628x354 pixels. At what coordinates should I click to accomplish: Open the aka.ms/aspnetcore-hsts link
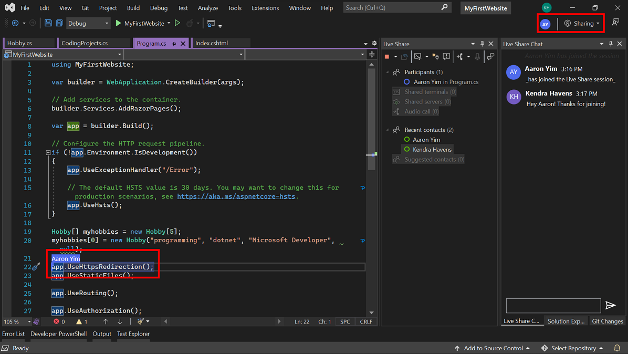point(236,196)
